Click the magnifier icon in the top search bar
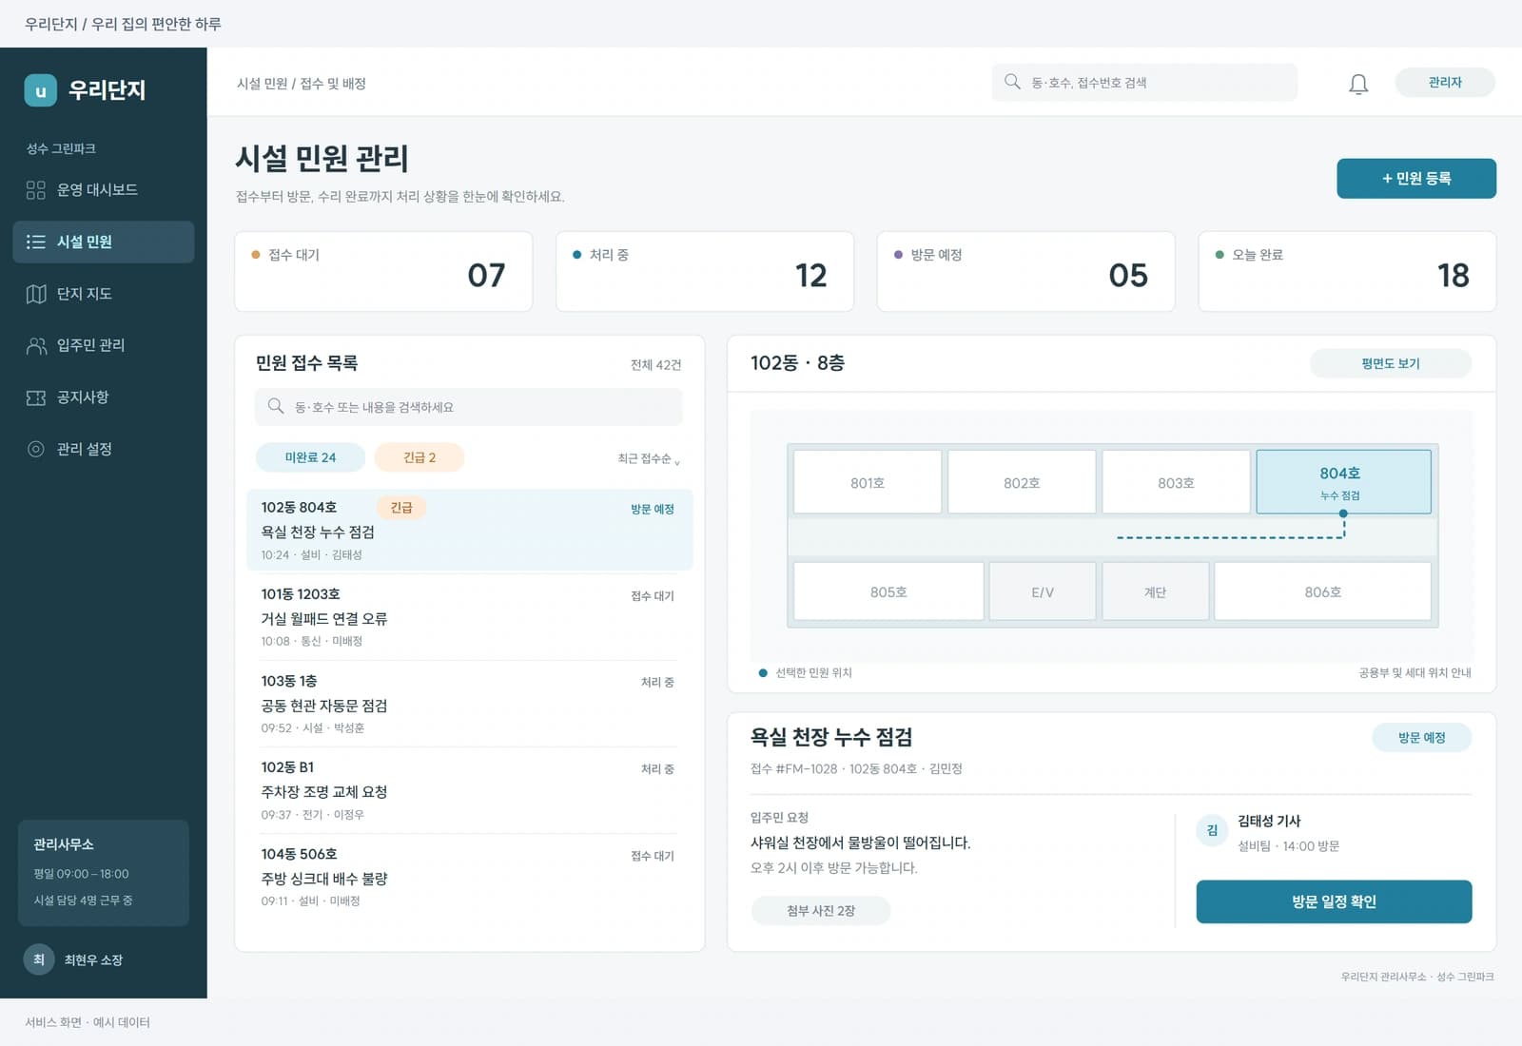This screenshot has width=1522, height=1046. (1012, 82)
